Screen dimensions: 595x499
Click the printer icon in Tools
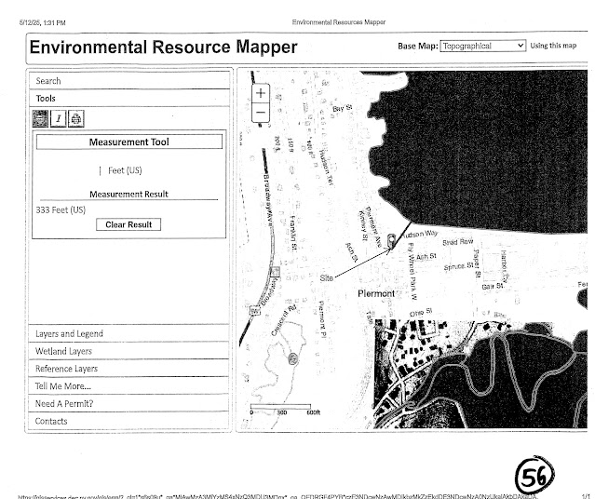[x=76, y=119]
